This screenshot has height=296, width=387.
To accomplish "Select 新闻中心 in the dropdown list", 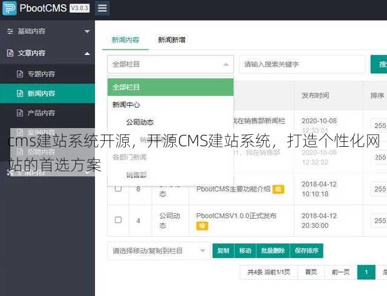I will (x=171, y=105).
